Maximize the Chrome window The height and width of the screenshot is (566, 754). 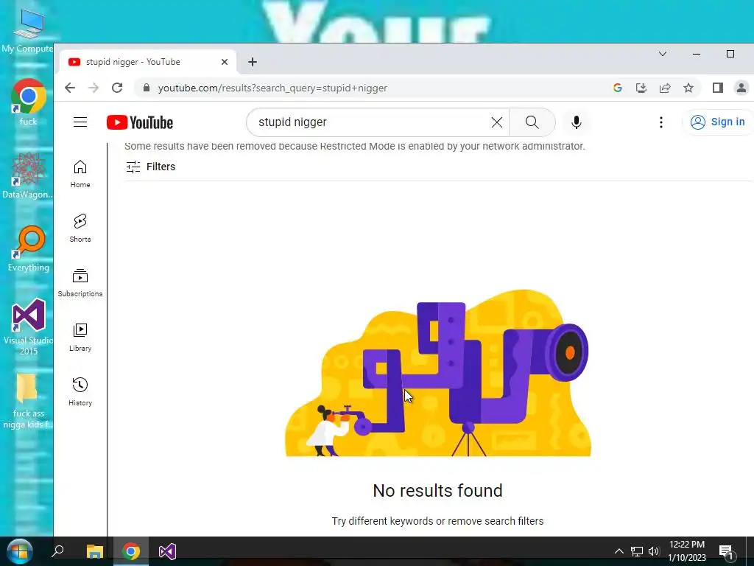click(730, 54)
